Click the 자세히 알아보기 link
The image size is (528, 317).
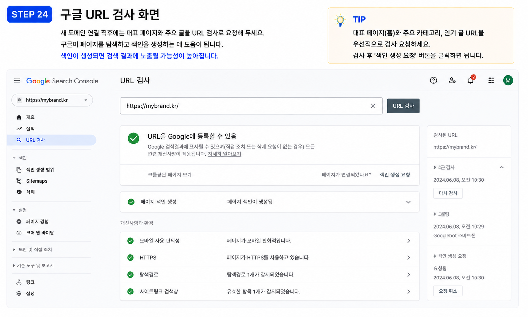click(x=224, y=154)
